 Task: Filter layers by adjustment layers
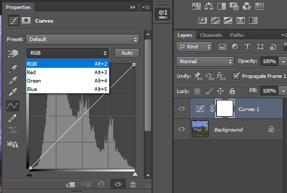point(235,46)
